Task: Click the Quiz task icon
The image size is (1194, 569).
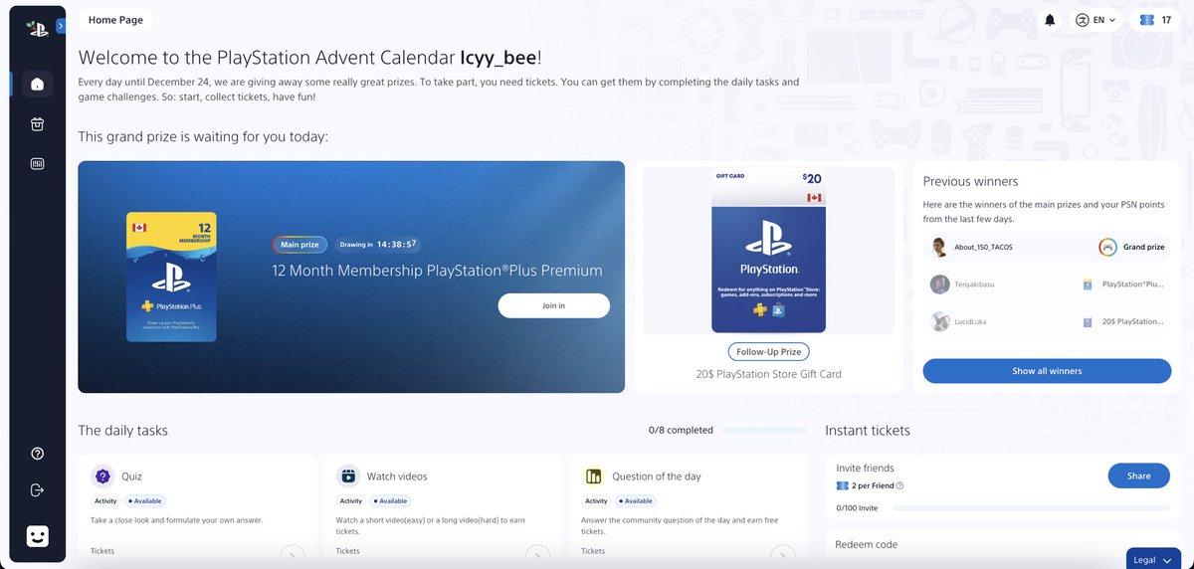Action: point(101,476)
